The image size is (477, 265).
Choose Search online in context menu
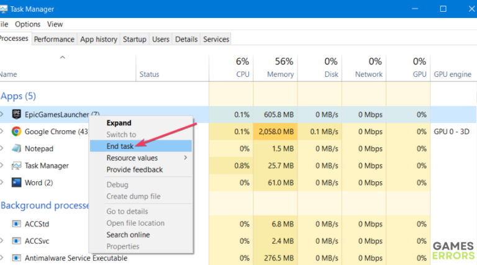127,235
